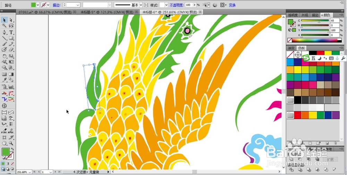Click the 变换 link in control bar
The width and height of the screenshot is (347, 175).
232,5
